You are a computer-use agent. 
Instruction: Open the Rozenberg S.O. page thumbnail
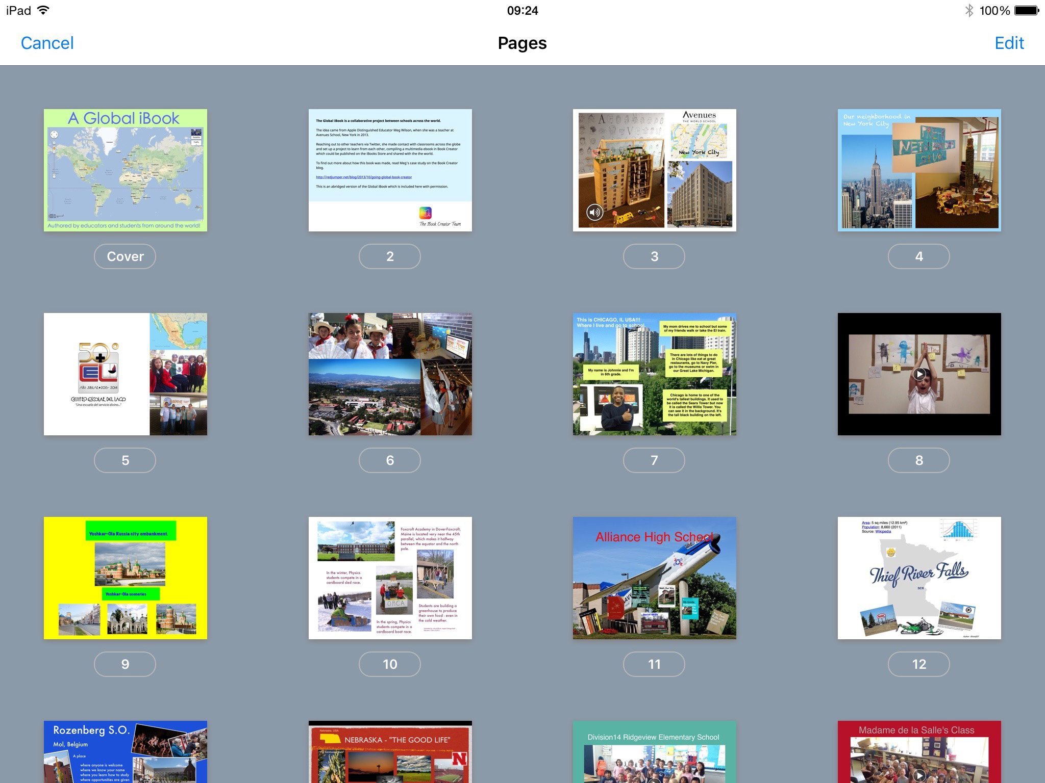(125, 752)
